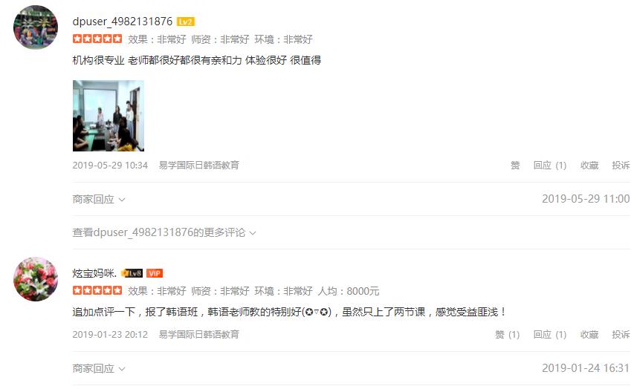
Task: Open 炫宝妈咪's flower avatar
Action: pos(36,278)
